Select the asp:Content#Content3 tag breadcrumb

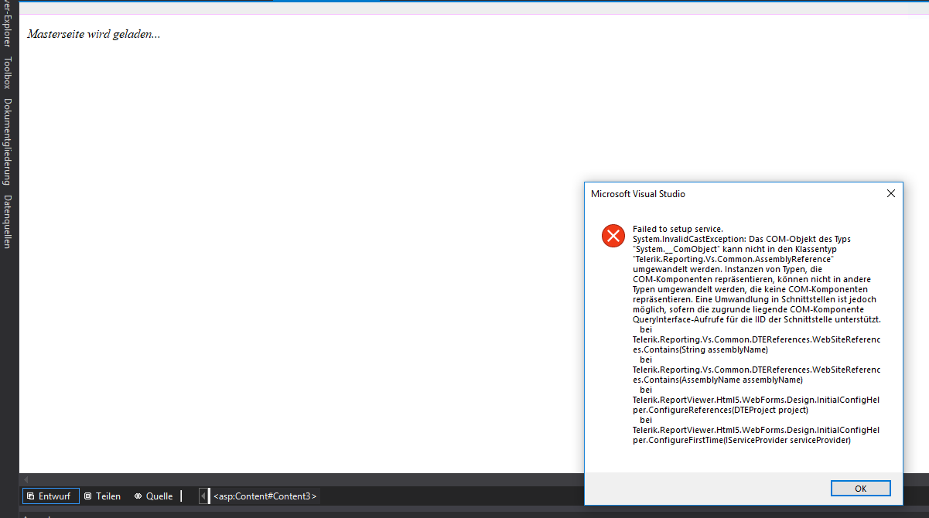click(x=265, y=496)
